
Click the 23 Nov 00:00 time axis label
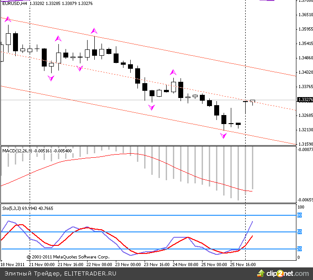(130, 265)
